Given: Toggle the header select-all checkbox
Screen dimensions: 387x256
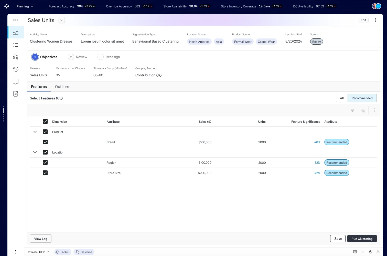Looking at the screenshot, I should (45, 121).
